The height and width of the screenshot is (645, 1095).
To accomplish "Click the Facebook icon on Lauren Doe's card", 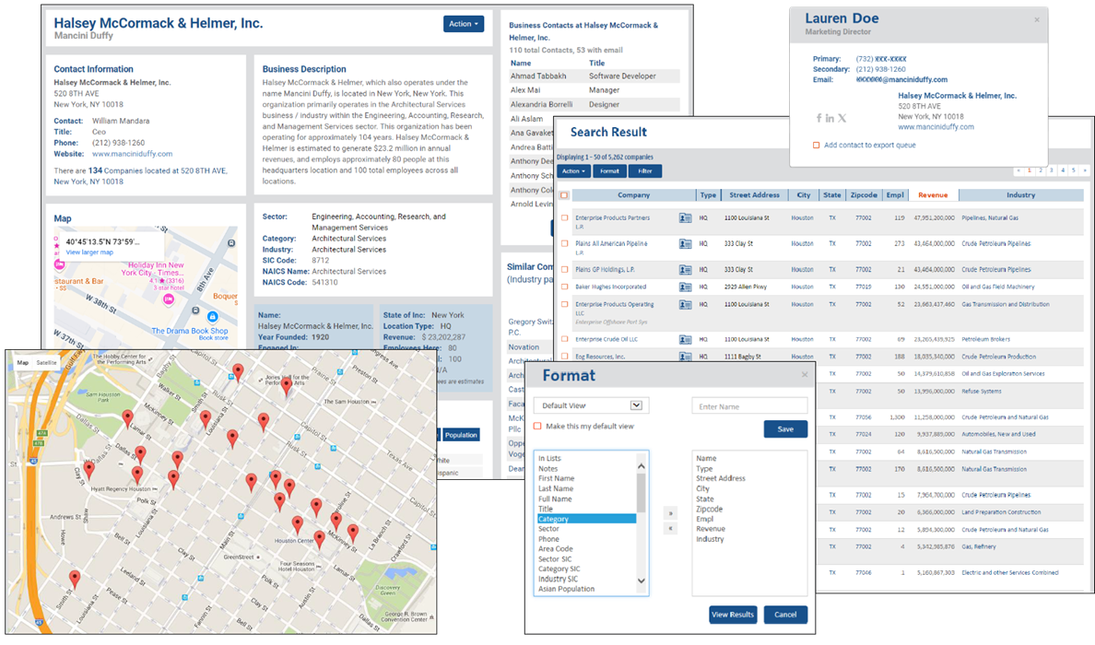I will tap(818, 118).
